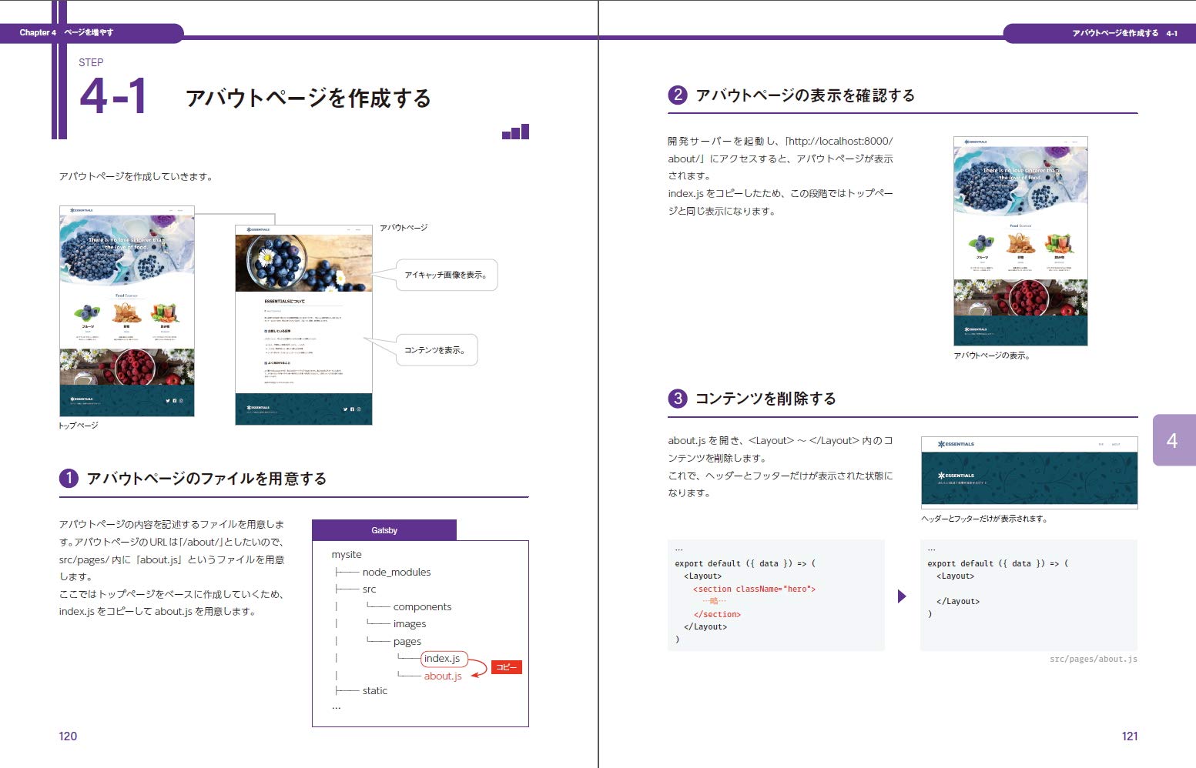The image size is (1196, 768).
Task: Select the chapter 4 side tab
Action: click(1173, 440)
